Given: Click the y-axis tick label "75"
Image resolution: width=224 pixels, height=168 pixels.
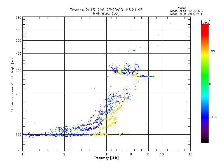Looking at the screenshot, I should tap(20, 150).
